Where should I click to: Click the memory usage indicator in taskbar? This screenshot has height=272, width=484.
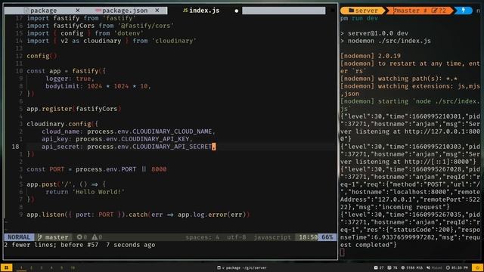[411, 267]
